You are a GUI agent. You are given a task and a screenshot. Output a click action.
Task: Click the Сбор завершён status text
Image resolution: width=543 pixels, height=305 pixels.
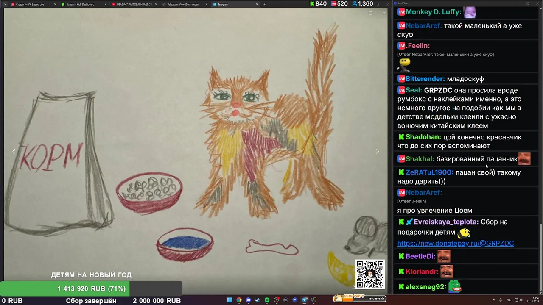[x=91, y=301]
